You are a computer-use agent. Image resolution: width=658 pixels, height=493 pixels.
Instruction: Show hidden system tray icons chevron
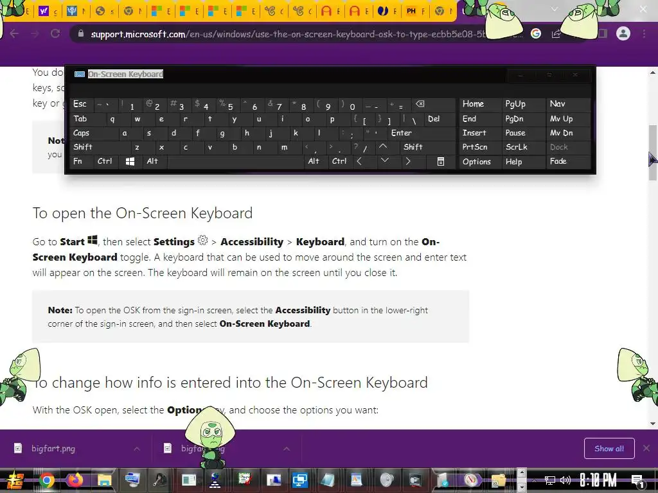[534, 480]
